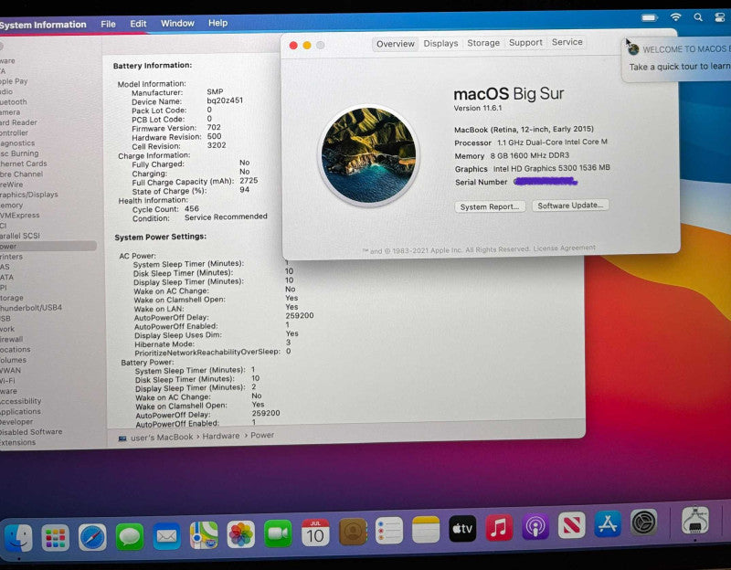The width and height of the screenshot is (731, 570).
Task: Switch to the Overview tab
Action: pos(396,44)
